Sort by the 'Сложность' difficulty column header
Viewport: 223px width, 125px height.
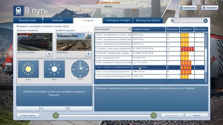pos(187,29)
